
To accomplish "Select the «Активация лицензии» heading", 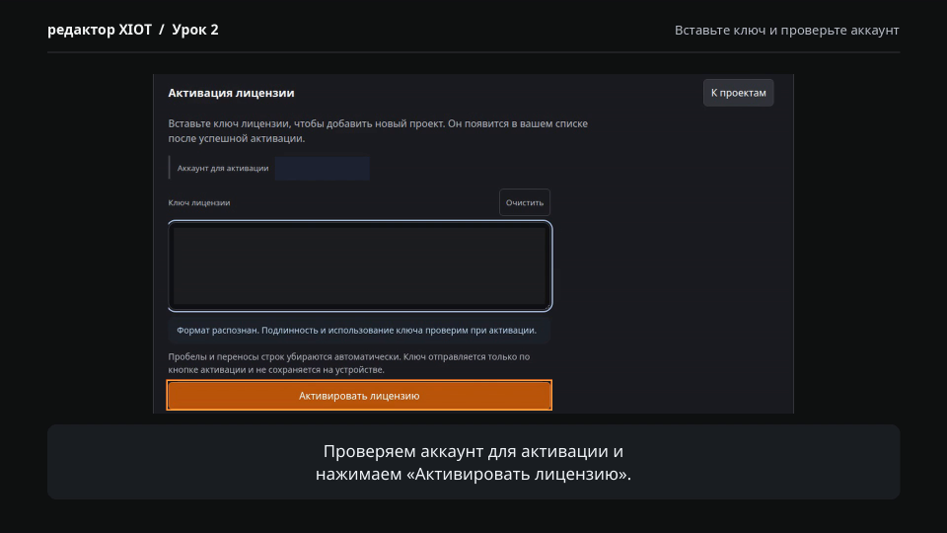I will [x=231, y=93].
